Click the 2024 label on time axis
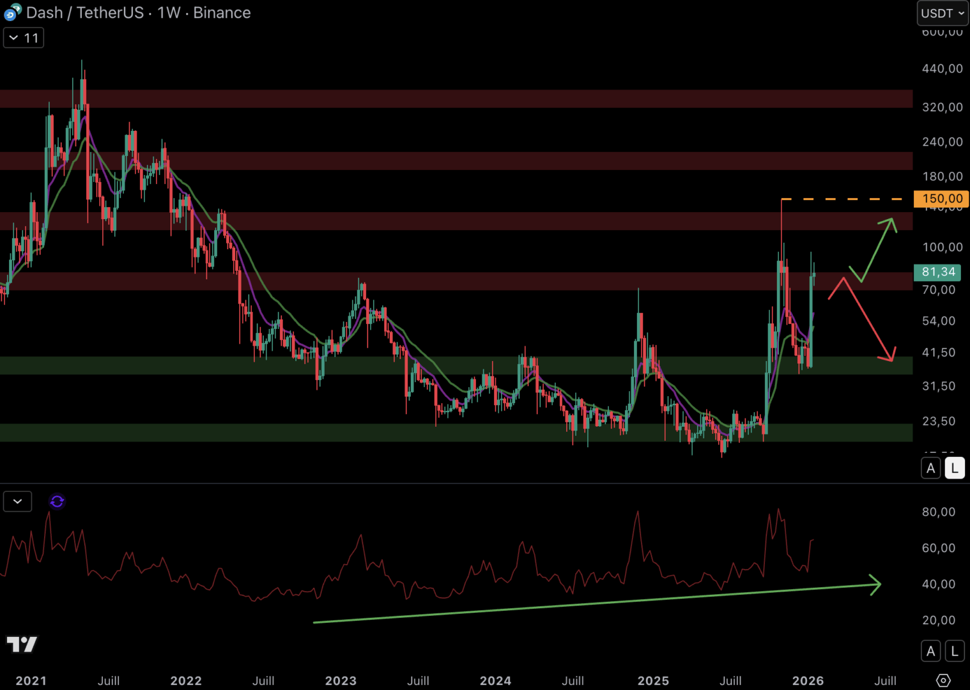The image size is (970, 690). tap(495, 681)
